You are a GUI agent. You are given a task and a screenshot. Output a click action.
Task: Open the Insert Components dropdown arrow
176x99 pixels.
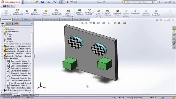(x=18, y=17)
